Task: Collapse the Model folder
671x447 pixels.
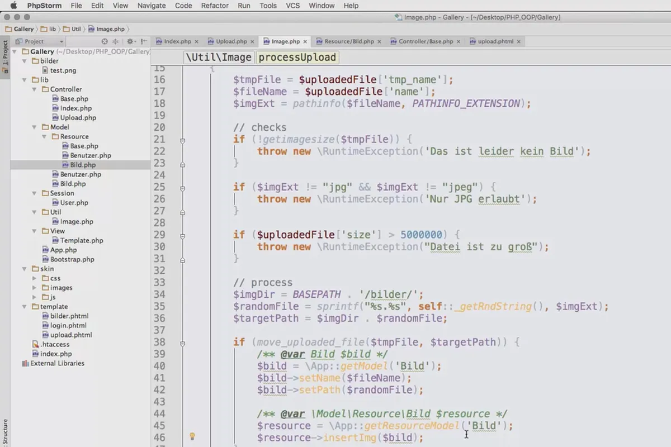Action: point(35,127)
